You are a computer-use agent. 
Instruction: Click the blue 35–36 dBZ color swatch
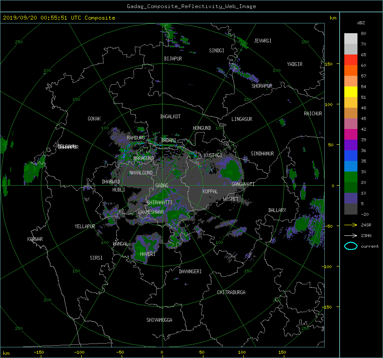click(351, 156)
